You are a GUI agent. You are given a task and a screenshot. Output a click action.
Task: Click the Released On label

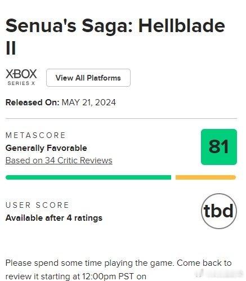click(33, 102)
